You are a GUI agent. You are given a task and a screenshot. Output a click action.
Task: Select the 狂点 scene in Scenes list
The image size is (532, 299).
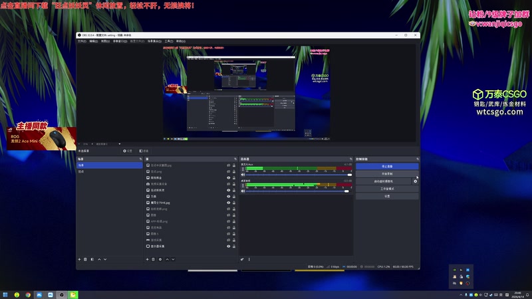tap(110, 171)
